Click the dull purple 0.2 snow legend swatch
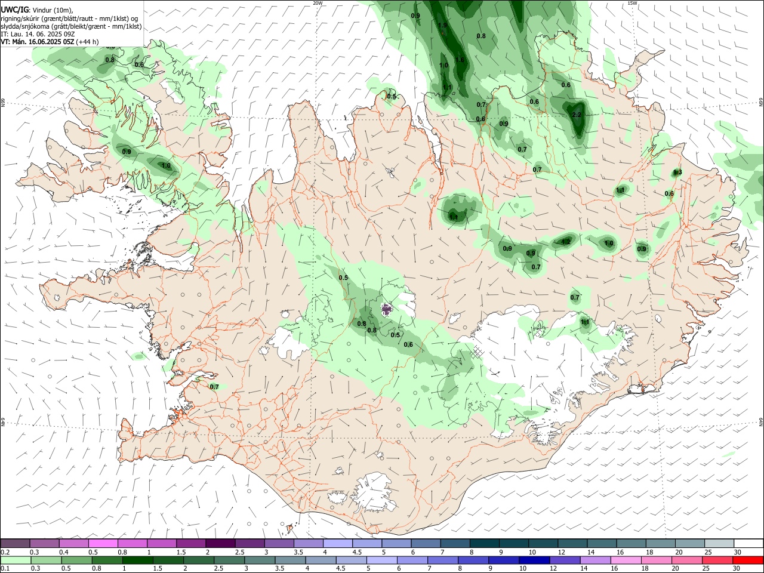Screen dimensions: 764x573 click(15, 543)
